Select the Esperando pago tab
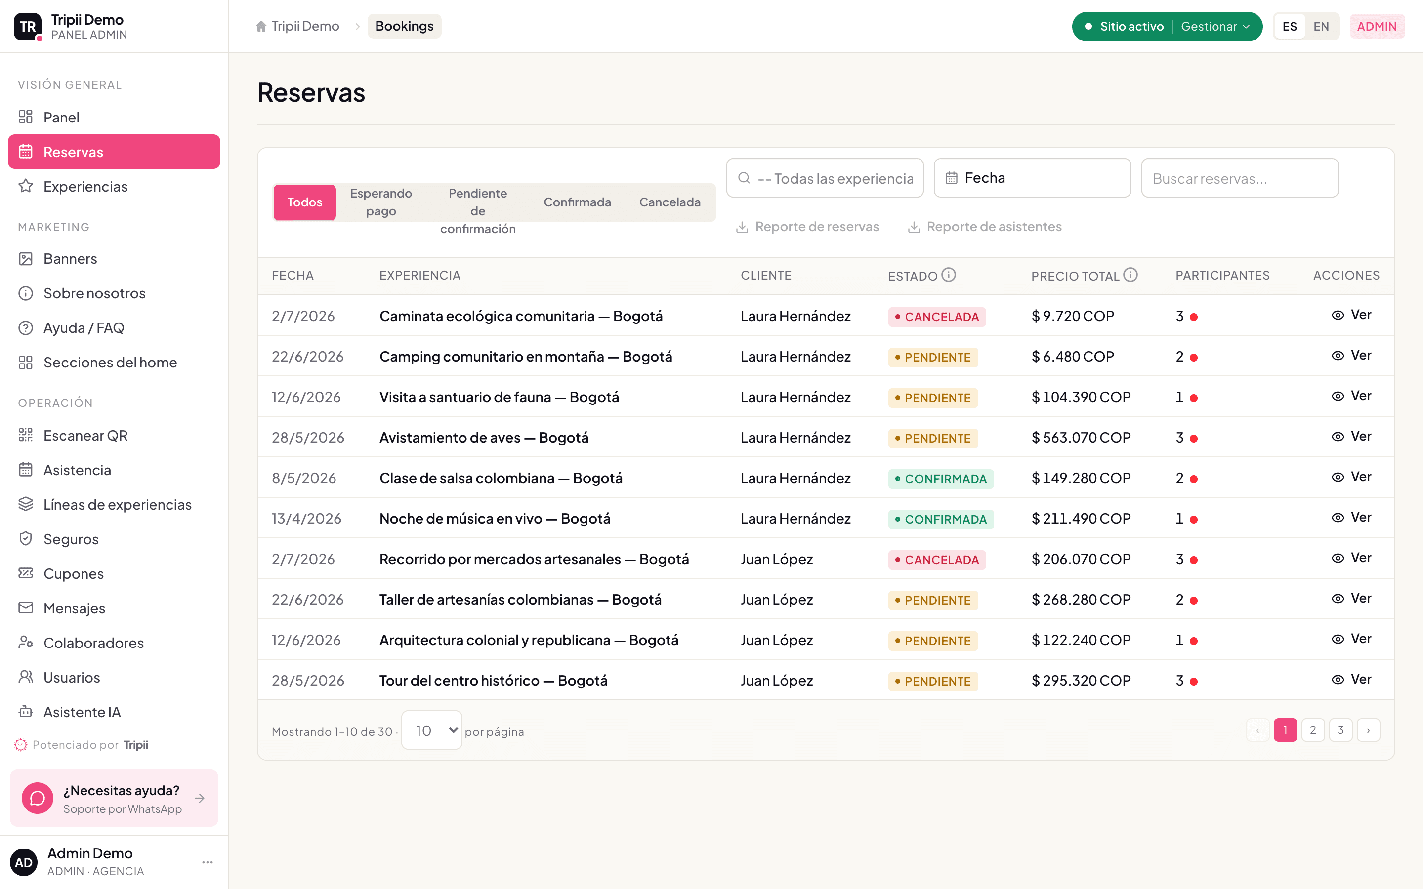 tap(381, 202)
